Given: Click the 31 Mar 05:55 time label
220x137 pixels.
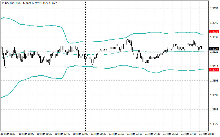Looking at the screenshot, I should pyautogui.click(x=171, y=134).
